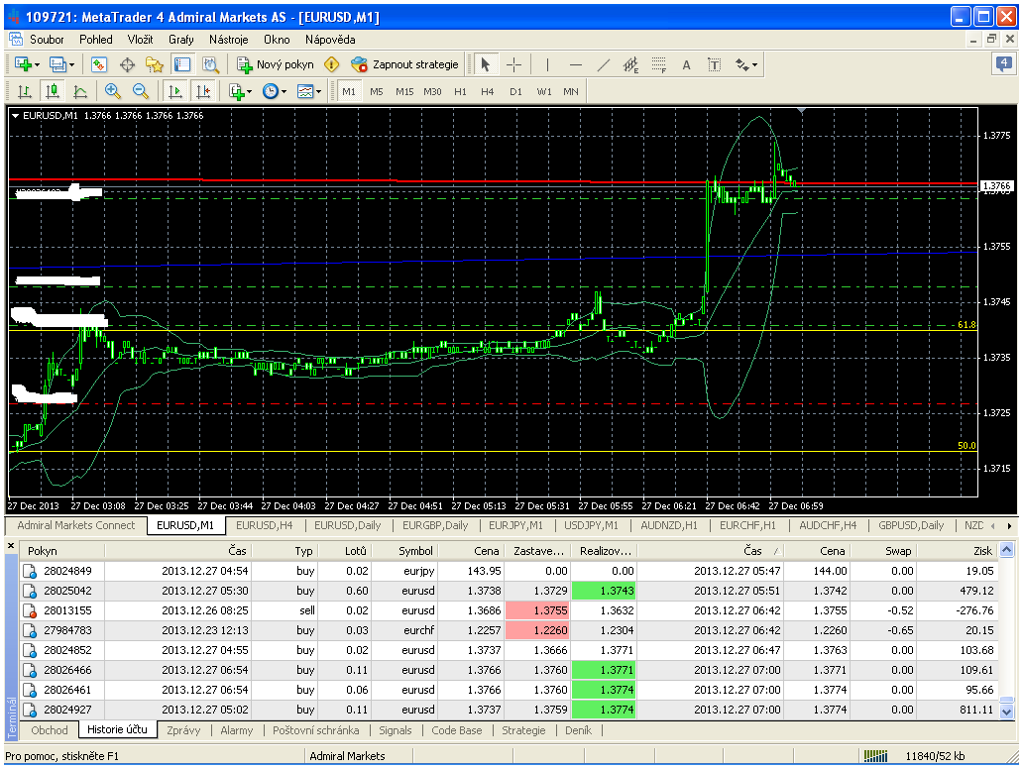Select the equidistant channel tool
1023x769 pixels.
pos(630,64)
